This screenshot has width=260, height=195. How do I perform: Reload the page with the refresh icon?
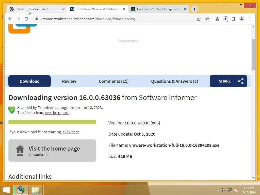tap(26, 19)
